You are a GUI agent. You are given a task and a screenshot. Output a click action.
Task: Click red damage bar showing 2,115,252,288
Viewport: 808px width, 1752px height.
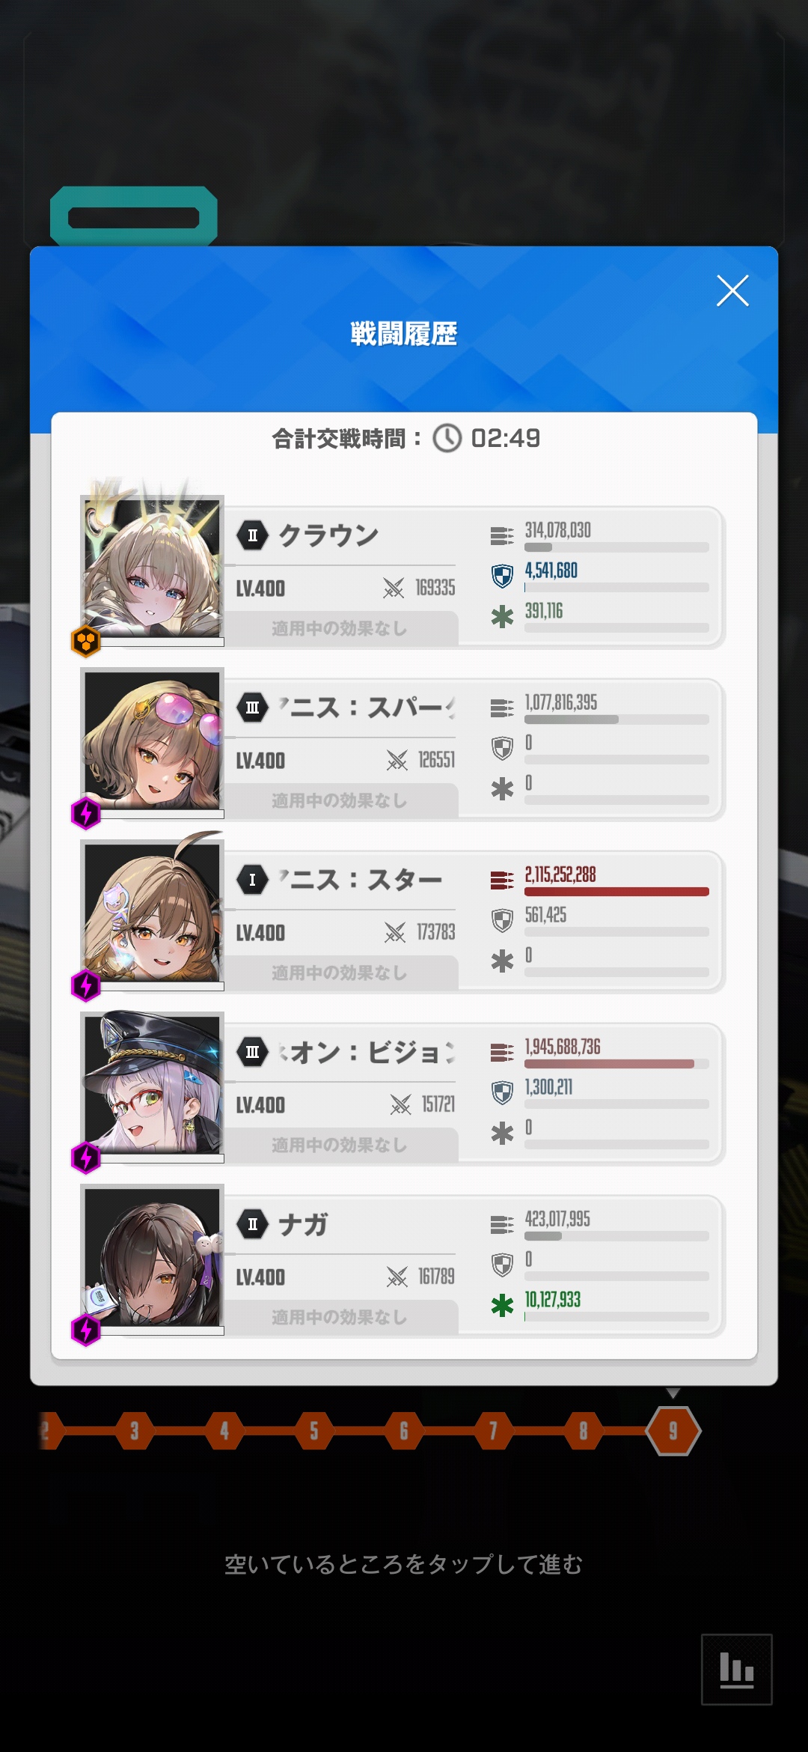coord(616,892)
